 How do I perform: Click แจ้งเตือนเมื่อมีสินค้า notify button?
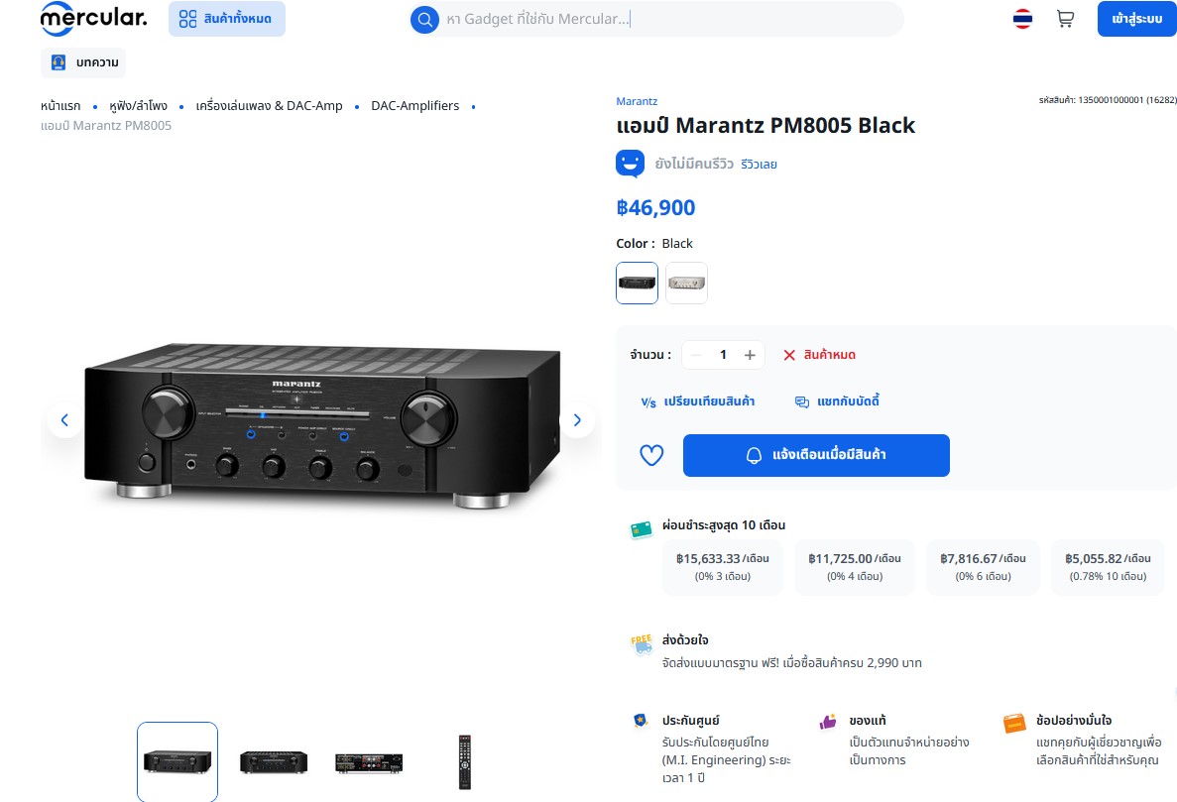coord(816,455)
